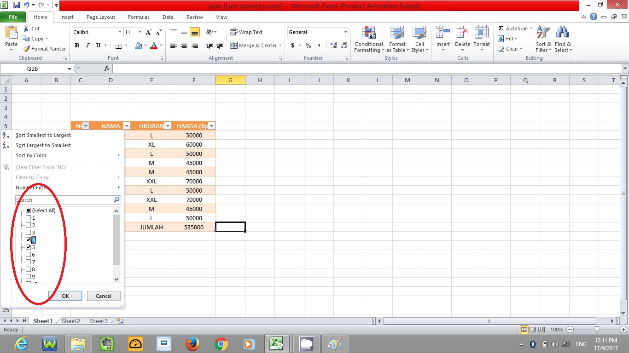The width and height of the screenshot is (629, 353).
Task: Click the Increase Decimal icon
Action: 334,46
